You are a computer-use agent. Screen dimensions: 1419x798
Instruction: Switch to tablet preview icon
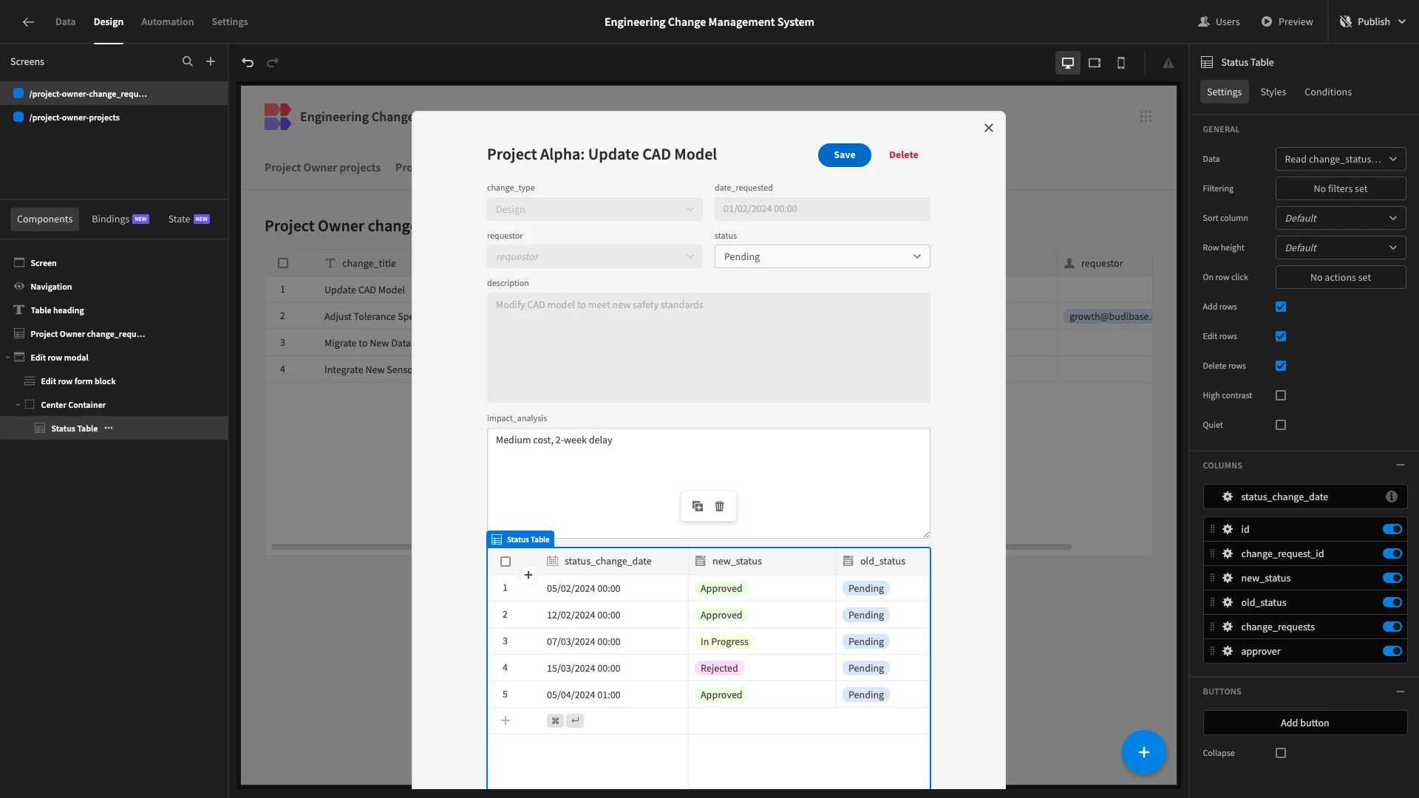pyautogui.click(x=1095, y=63)
